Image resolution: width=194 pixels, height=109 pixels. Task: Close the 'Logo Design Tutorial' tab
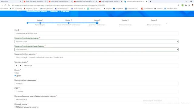pos(121,2)
